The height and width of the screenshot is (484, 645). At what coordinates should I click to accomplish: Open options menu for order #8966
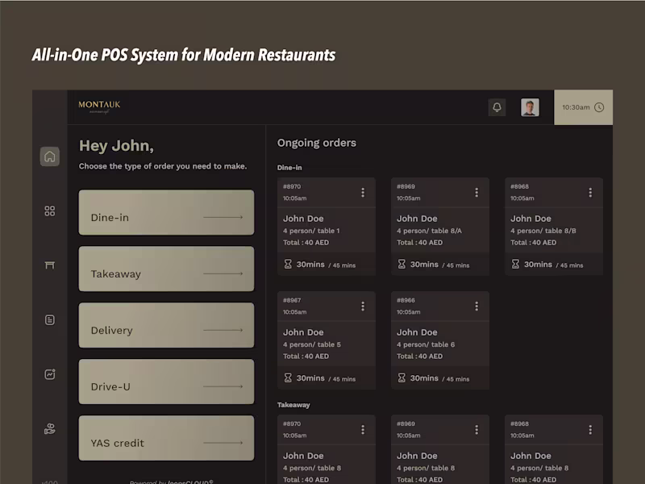[x=476, y=307]
